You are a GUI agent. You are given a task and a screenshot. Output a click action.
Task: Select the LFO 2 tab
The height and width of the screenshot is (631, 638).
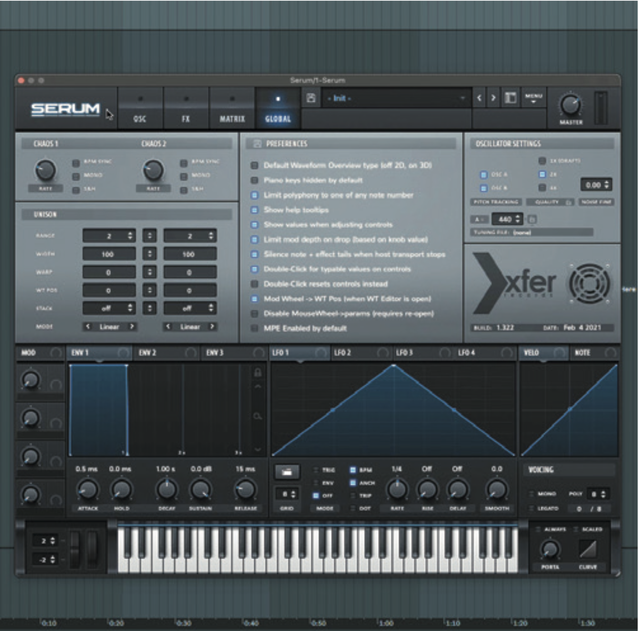(362, 352)
